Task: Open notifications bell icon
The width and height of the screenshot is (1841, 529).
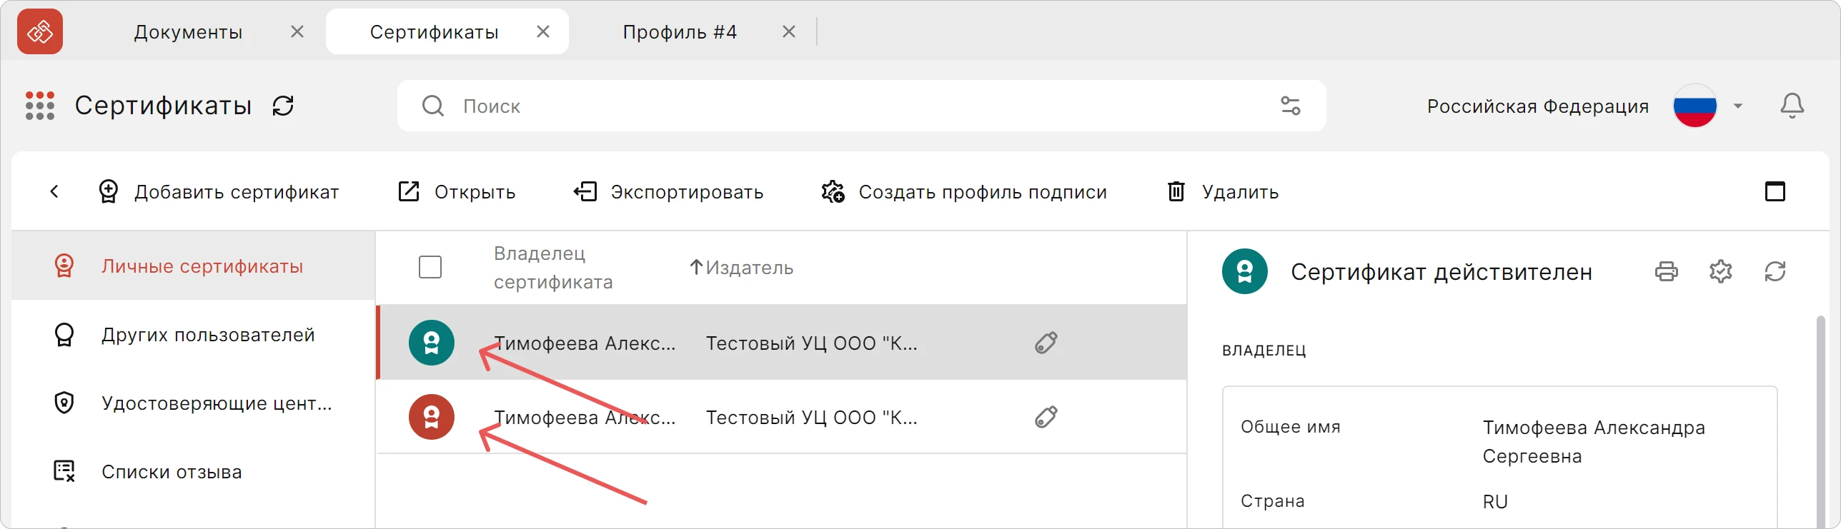Action: [x=1792, y=106]
